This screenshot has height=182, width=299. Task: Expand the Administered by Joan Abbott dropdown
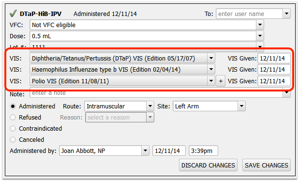[x=145, y=151]
